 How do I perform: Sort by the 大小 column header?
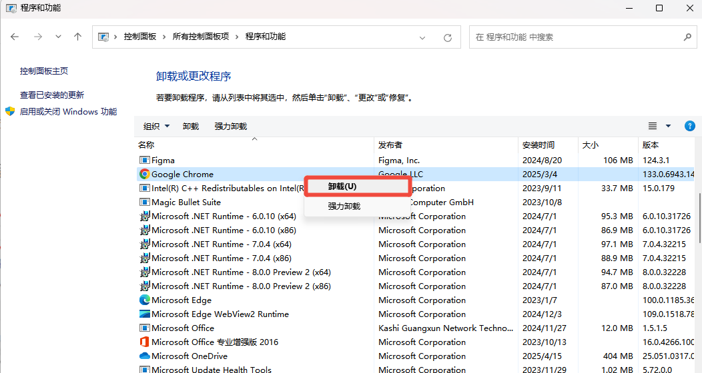[x=608, y=145]
